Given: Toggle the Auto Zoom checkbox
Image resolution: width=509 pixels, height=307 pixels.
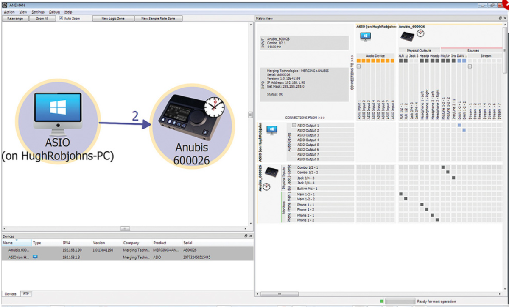Looking at the screenshot, I should (x=61, y=19).
